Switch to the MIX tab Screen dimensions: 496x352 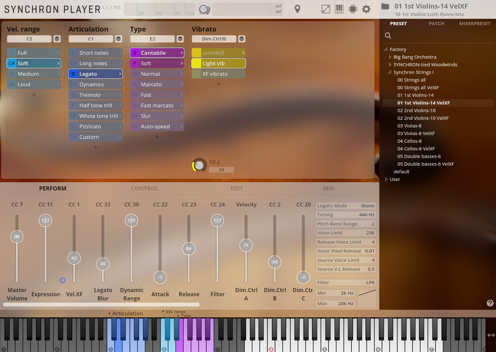[x=329, y=189]
